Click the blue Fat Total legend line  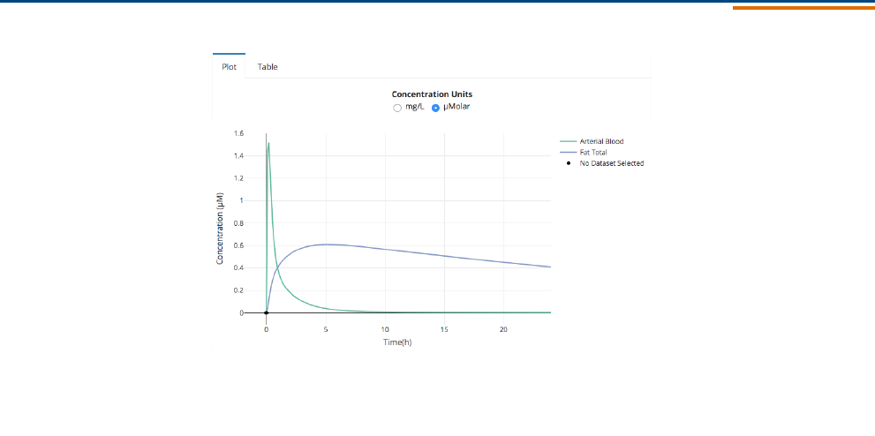[567, 153]
